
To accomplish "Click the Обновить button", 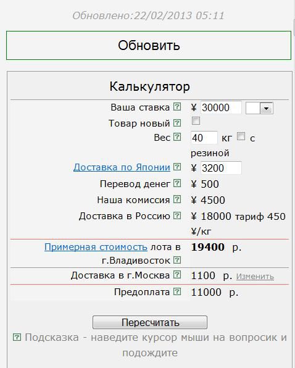I will pos(149,45).
